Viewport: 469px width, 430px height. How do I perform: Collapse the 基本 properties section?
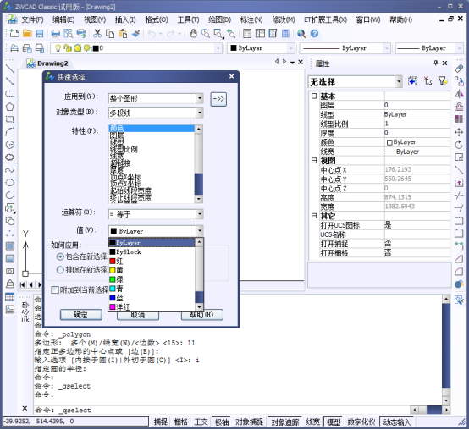tap(314, 96)
